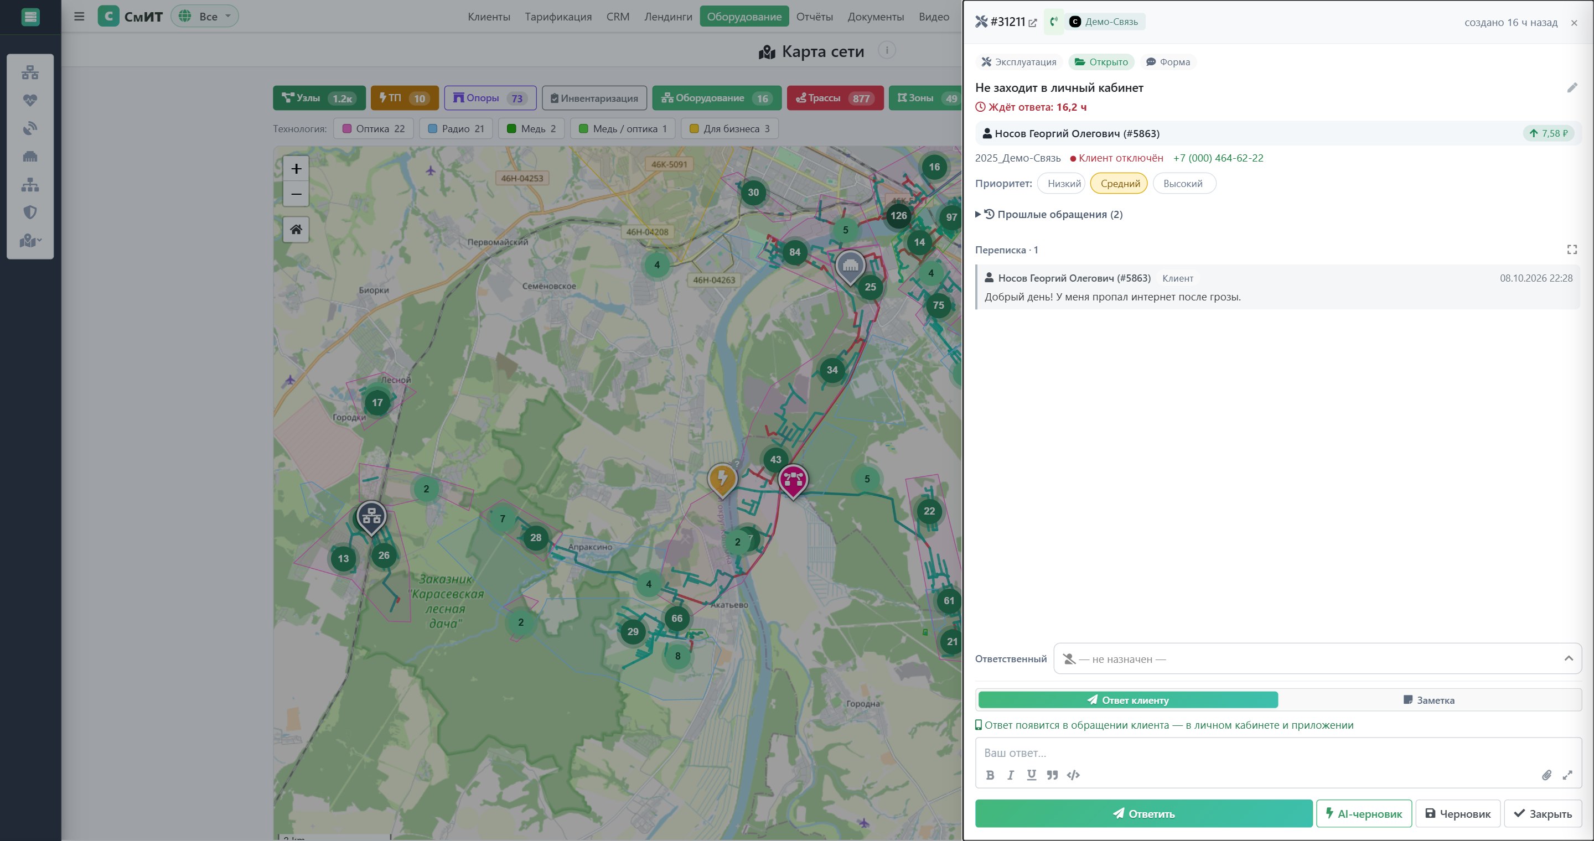Save reply as Черновик
The height and width of the screenshot is (841, 1594).
click(x=1458, y=814)
